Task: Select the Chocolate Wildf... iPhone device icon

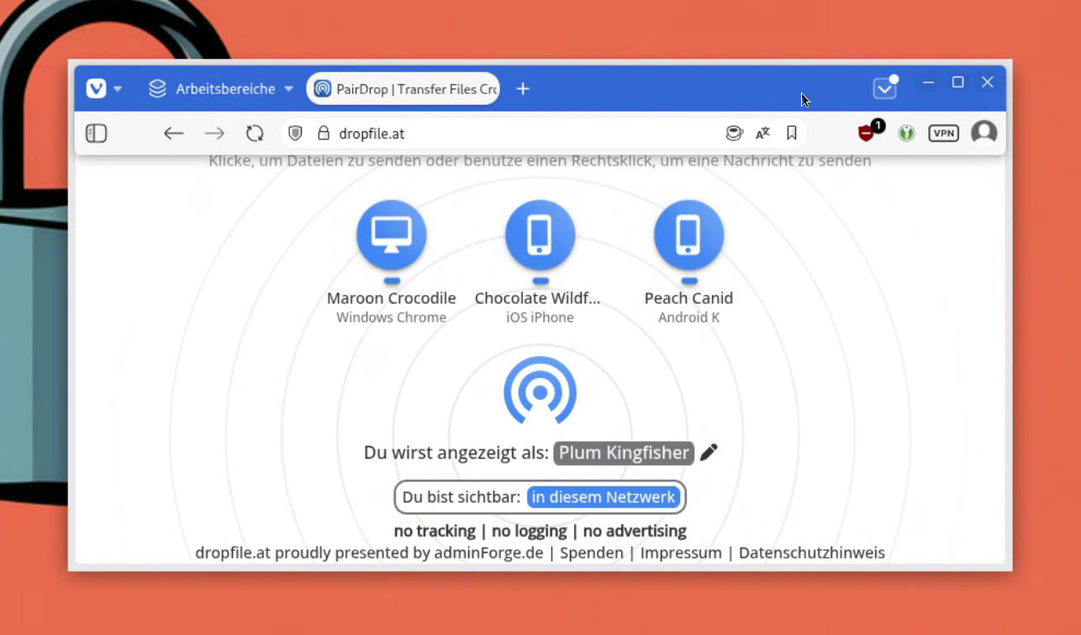Action: tap(540, 235)
